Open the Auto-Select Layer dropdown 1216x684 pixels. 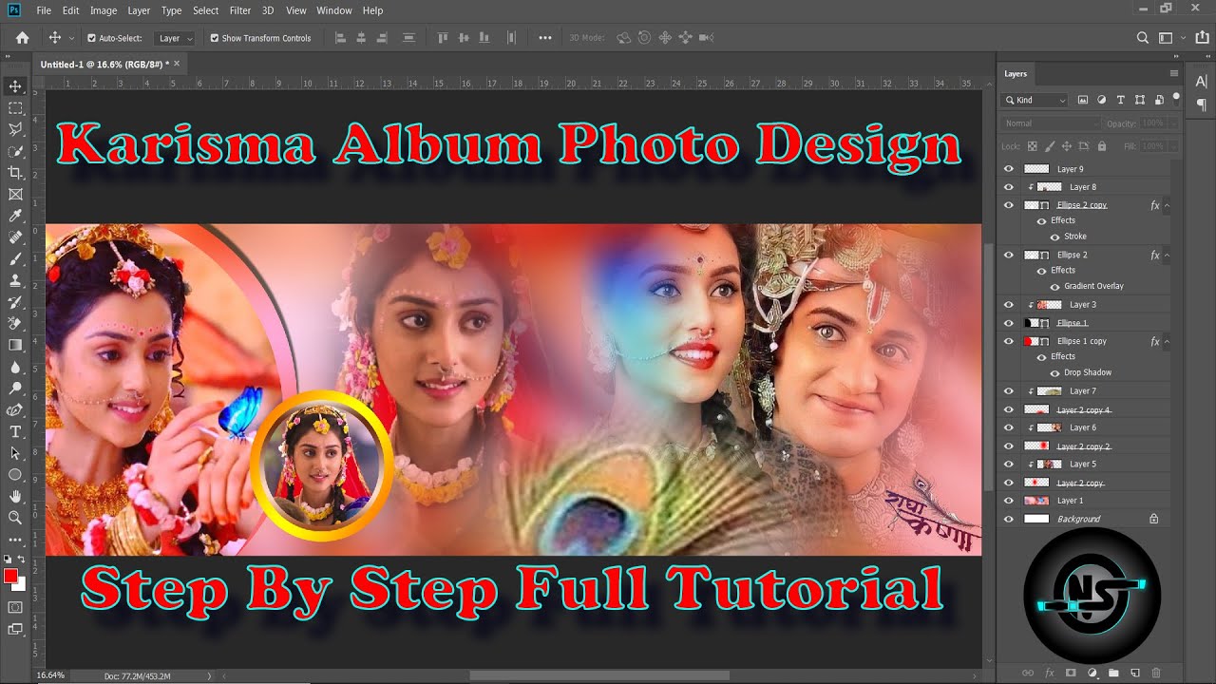point(175,38)
